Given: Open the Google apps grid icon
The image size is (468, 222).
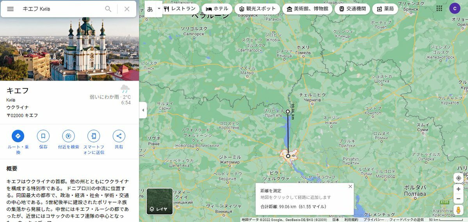Looking at the screenshot, I should pyautogui.click(x=440, y=8).
